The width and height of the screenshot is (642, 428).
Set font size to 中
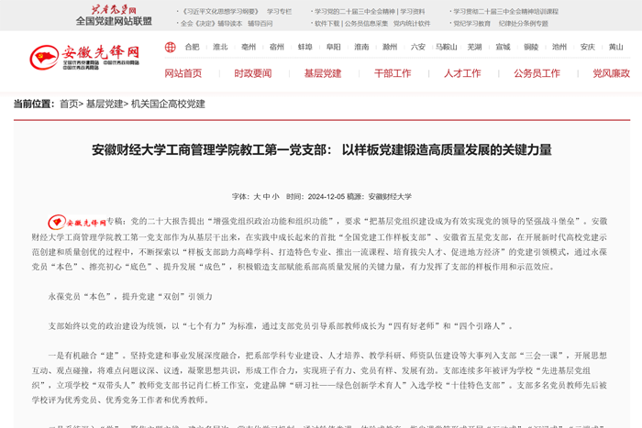[x=266, y=196]
